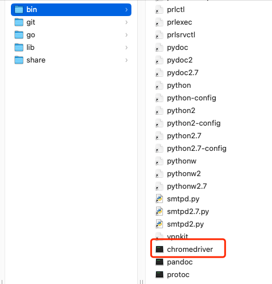Click the python alias file icon
Viewport: 272px width, 284px height.
pyautogui.click(x=159, y=85)
